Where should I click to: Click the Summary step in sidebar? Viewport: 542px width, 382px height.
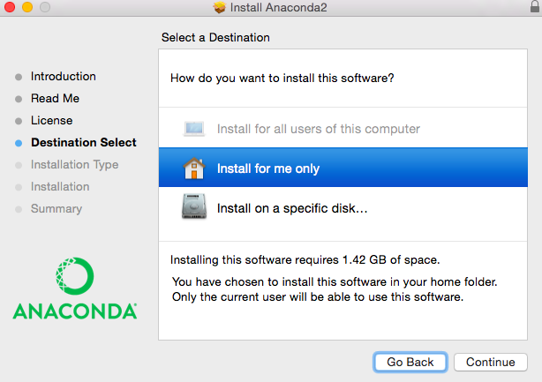(x=56, y=209)
